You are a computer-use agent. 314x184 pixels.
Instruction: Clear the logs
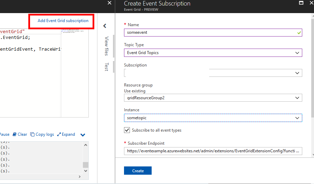[x=20, y=134]
